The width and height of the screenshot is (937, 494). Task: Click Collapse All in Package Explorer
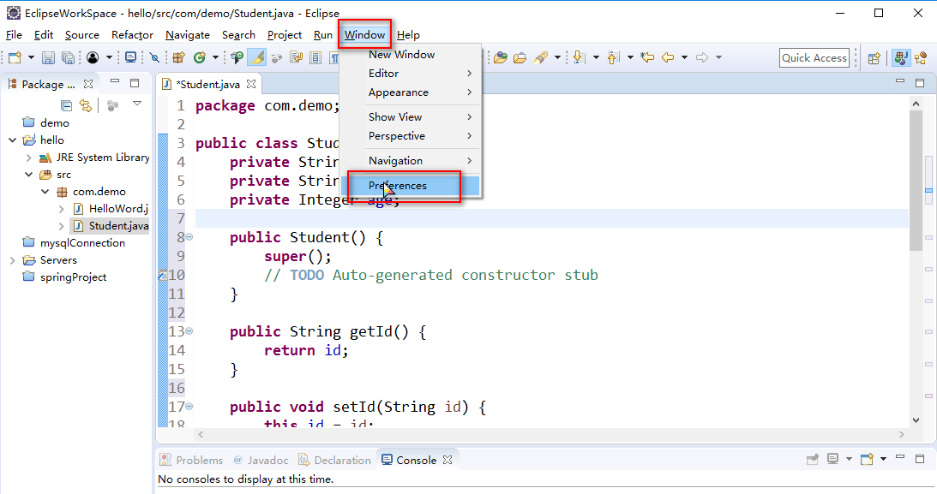coord(66,105)
